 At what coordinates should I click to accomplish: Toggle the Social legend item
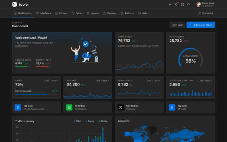point(90,121)
